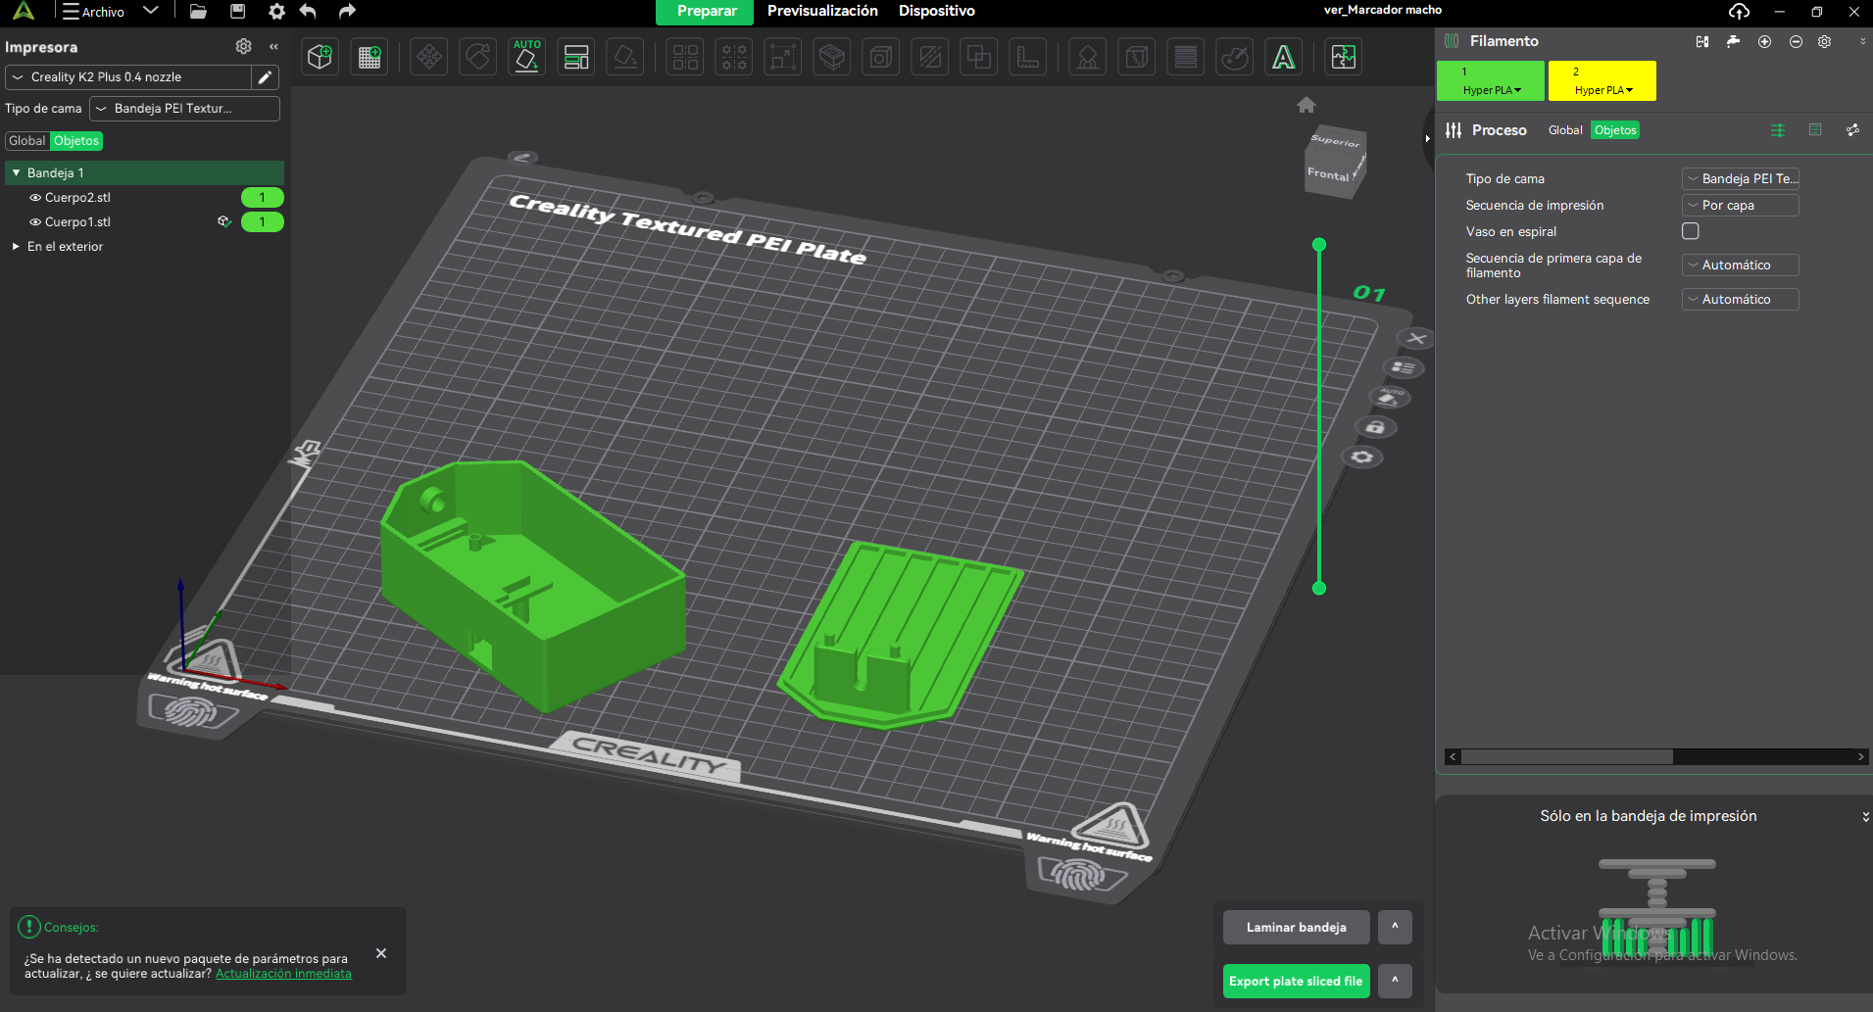Switch to the Dispositivo tab
The image size is (1873, 1012).
[x=937, y=12]
